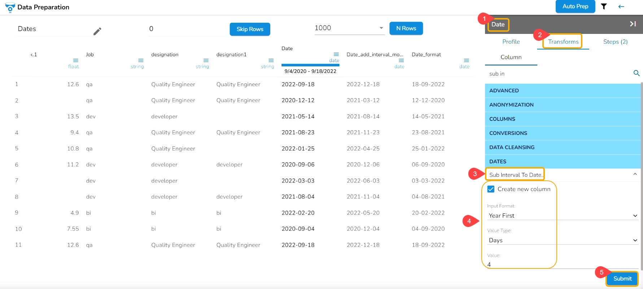The width and height of the screenshot is (643, 289).
Task: Click interval cell 2021-11-04
Action: coord(363,197)
